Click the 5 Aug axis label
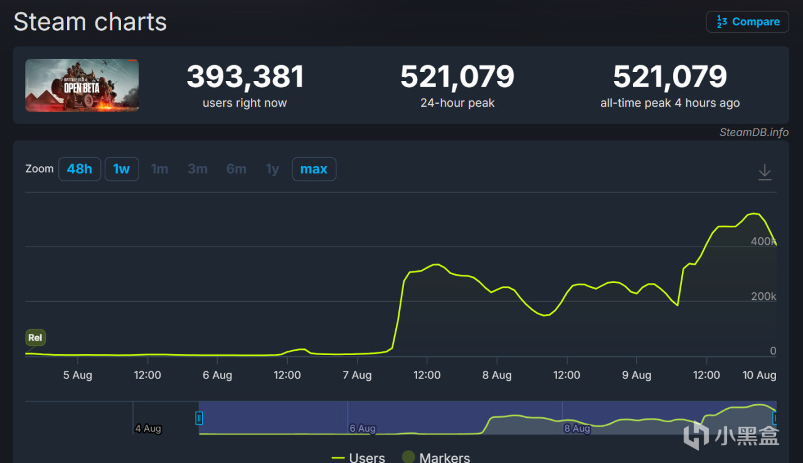This screenshot has width=803, height=463. pyautogui.click(x=78, y=375)
